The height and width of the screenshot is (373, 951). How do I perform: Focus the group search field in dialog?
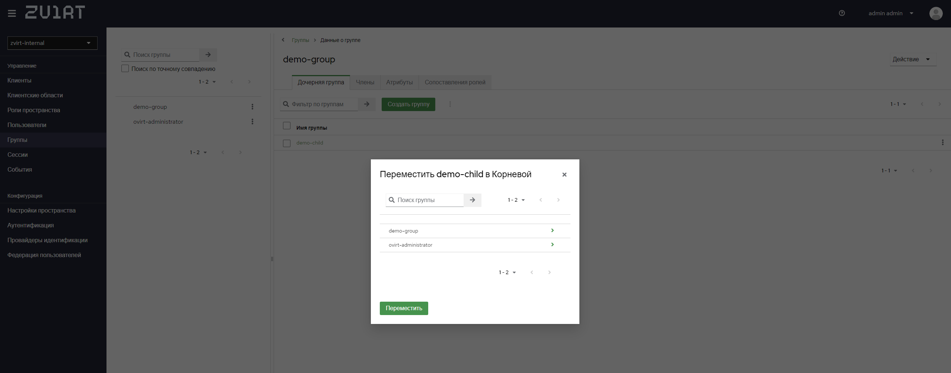point(425,200)
